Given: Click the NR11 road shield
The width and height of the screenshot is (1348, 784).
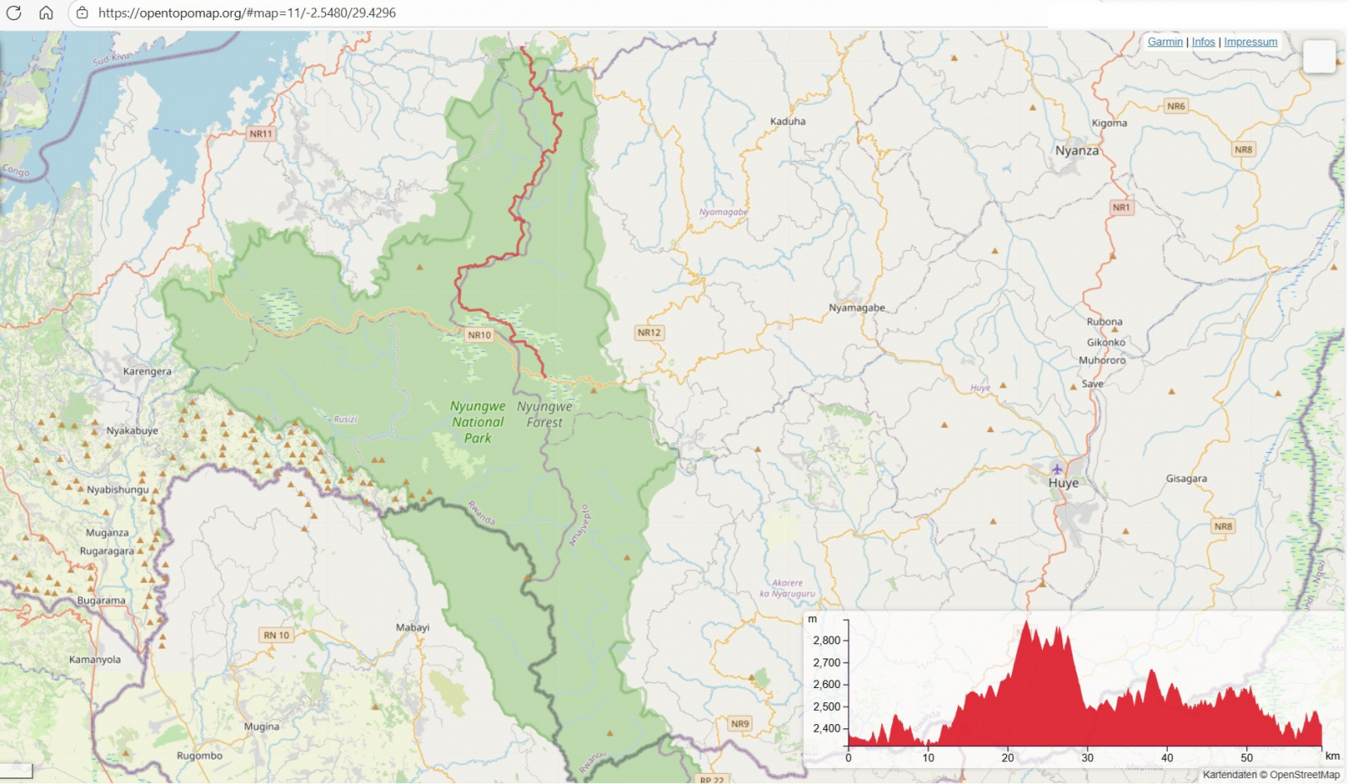Looking at the screenshot, I should point(261,134).
